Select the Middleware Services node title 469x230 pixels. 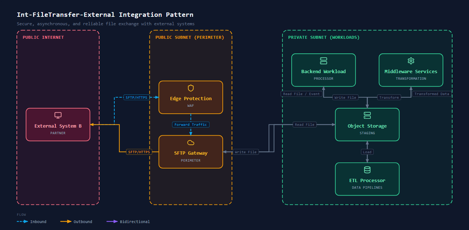click(x=411, y=72)
